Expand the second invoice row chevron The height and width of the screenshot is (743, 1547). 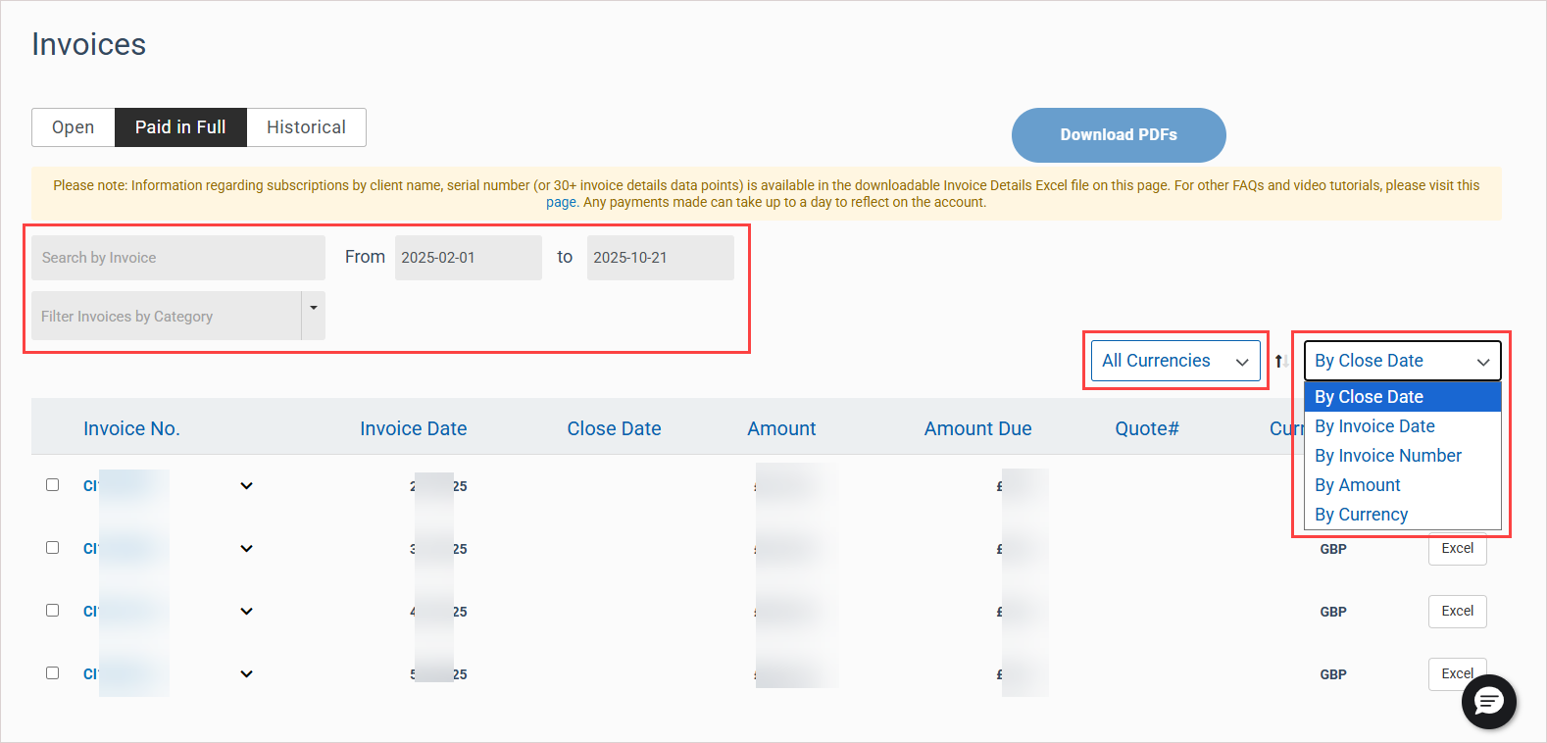tap(246, 549)
